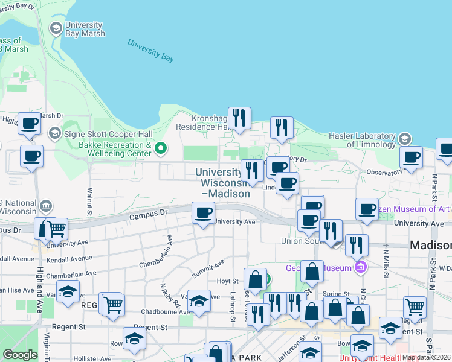
Task: Click the N Mills St street label
Action: tap(386, 264)
